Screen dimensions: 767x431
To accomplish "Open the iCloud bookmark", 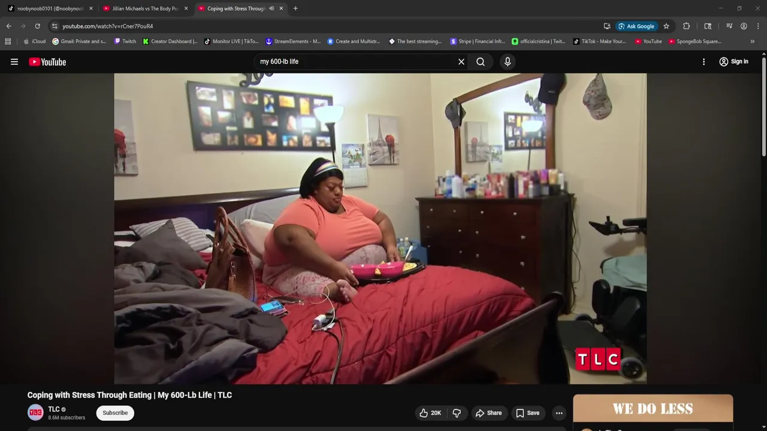I will pyautogui.click(x=34, y=41).
